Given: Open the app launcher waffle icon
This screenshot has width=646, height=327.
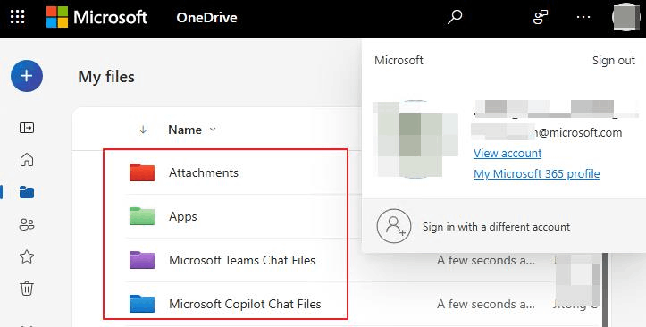Looking at the screenshot, I should point(17,17).
